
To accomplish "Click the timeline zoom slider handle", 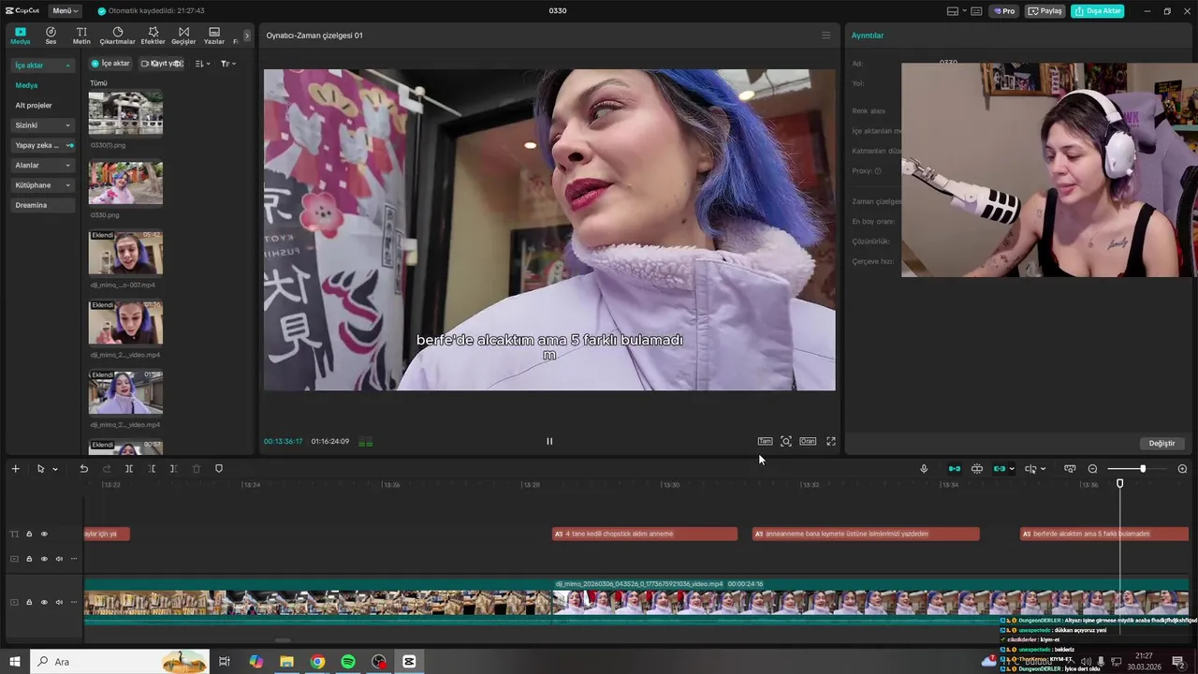I will [x=1142, y=468].
